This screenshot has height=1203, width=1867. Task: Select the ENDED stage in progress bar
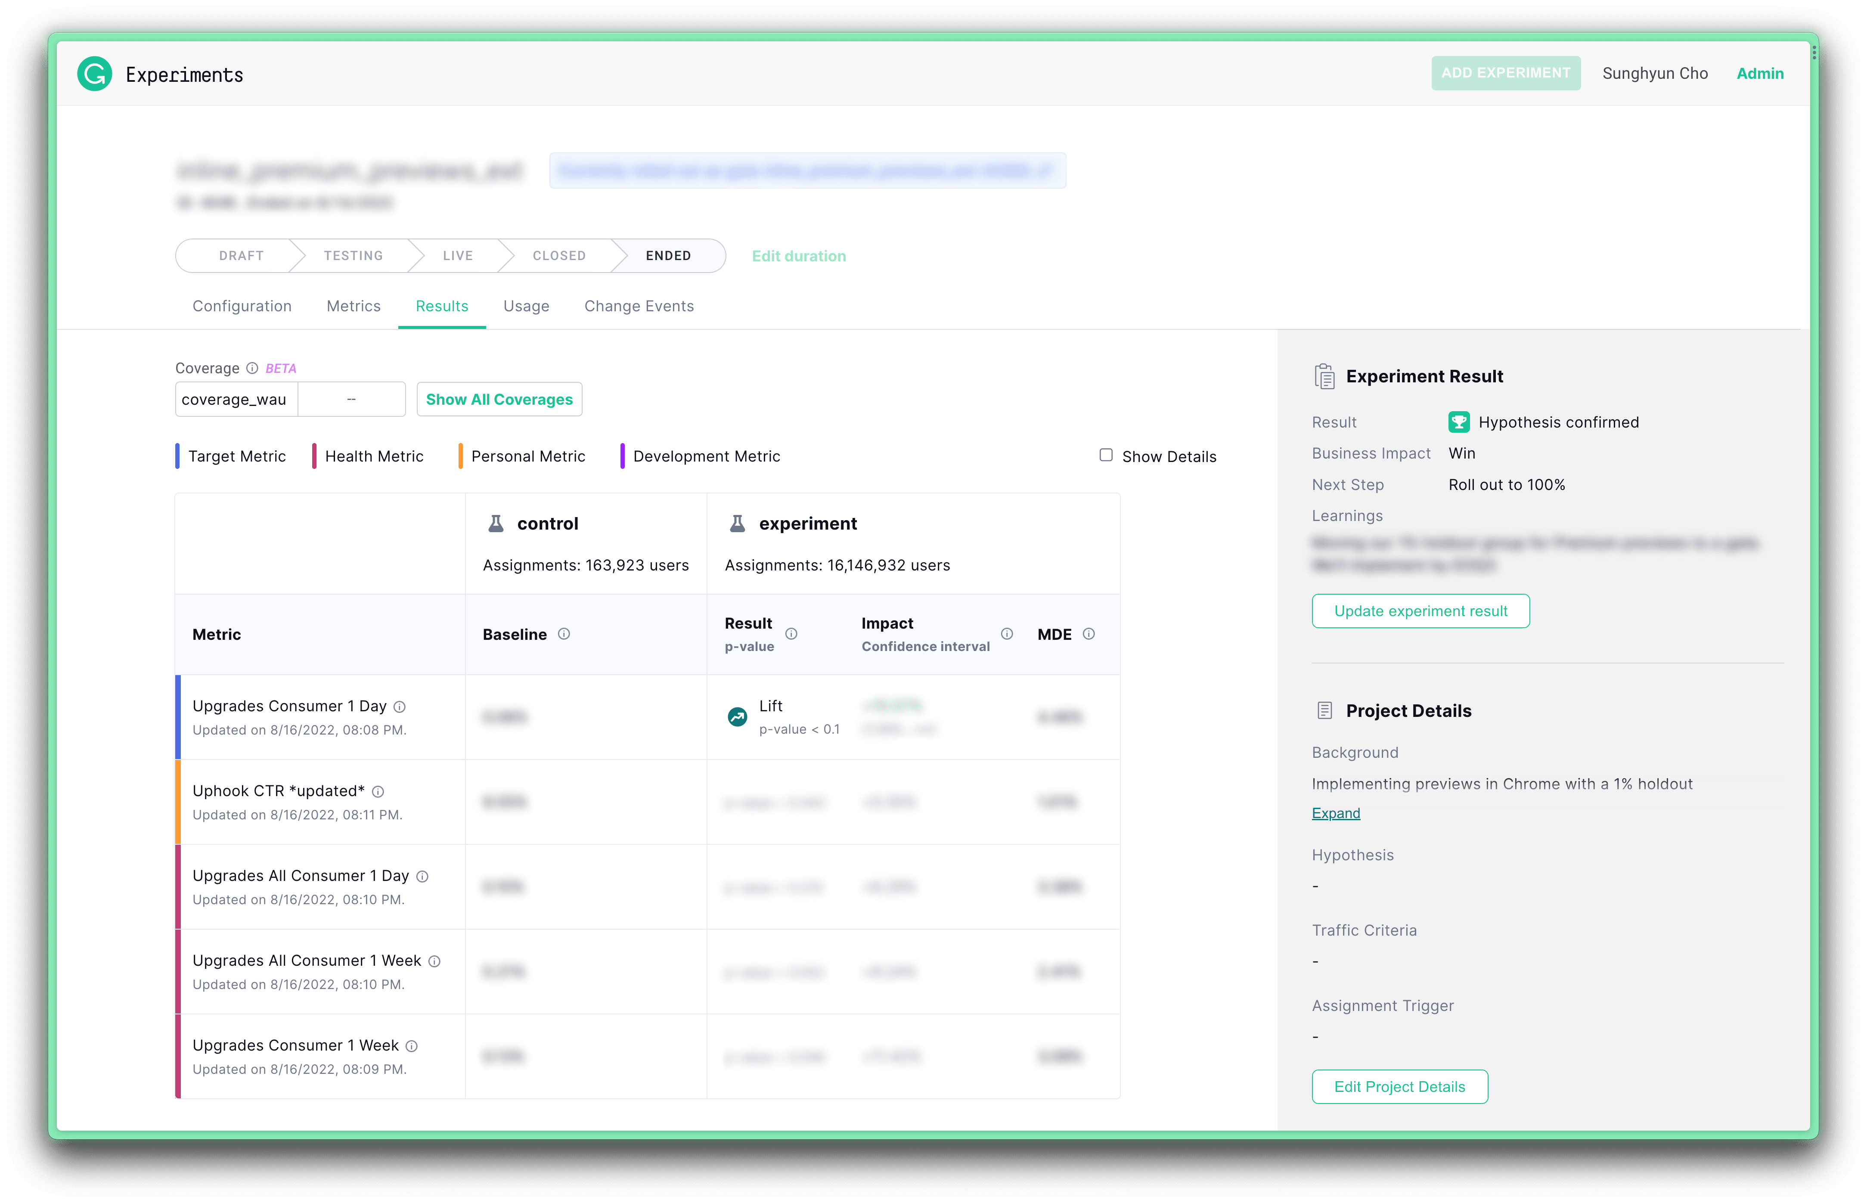tap(668, 256)
